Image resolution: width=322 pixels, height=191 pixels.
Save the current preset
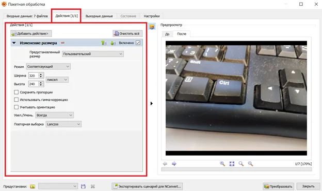tap(83, 186)
